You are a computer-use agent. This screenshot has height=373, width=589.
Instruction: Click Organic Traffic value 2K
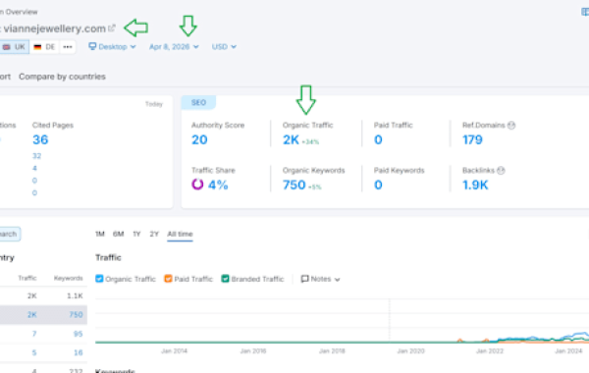(x=291, y=139)
